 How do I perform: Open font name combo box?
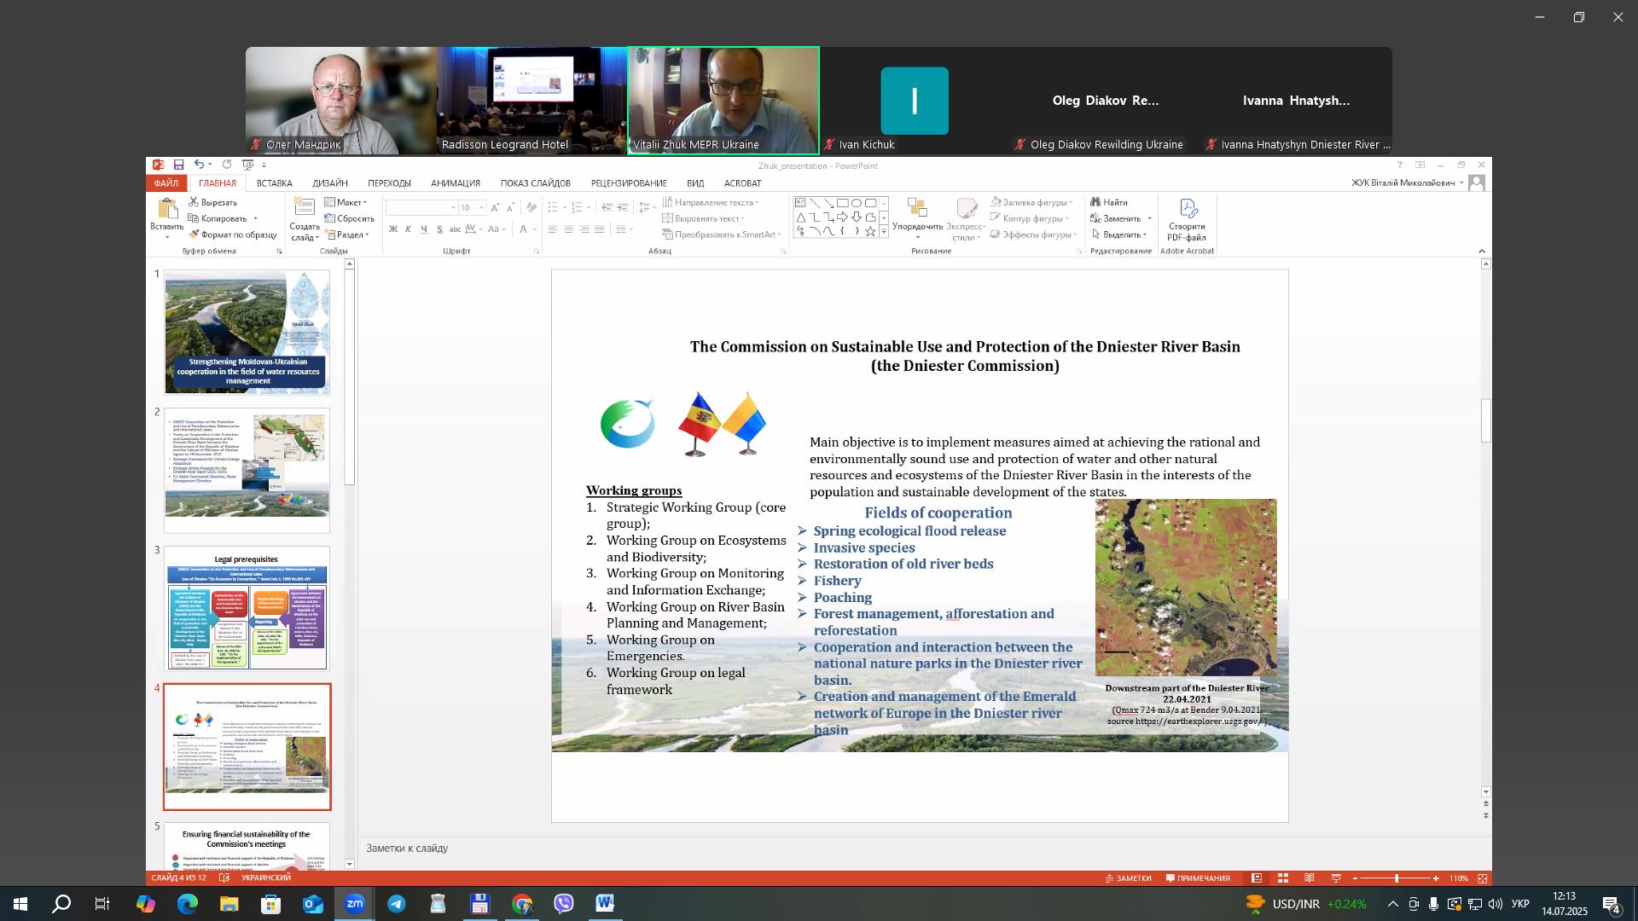(421, 208)
